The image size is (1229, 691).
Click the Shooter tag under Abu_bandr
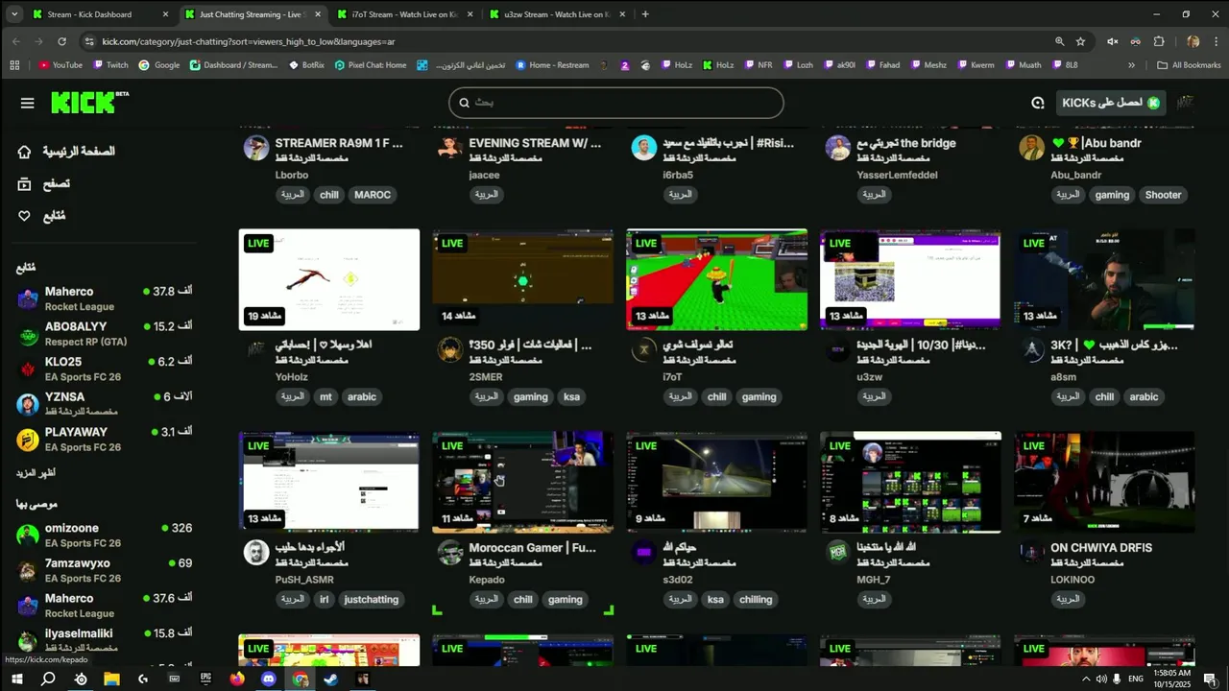(1163, 195)
